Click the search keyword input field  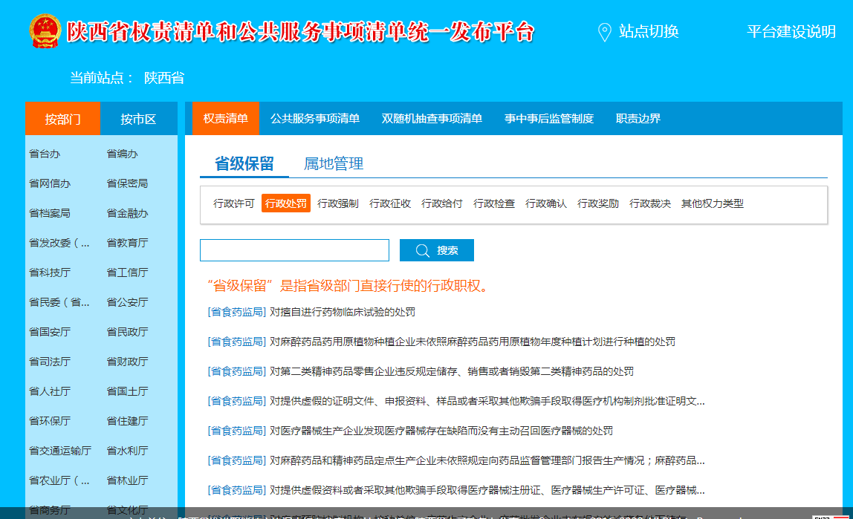pyautogui.click(x=294, y=250)
